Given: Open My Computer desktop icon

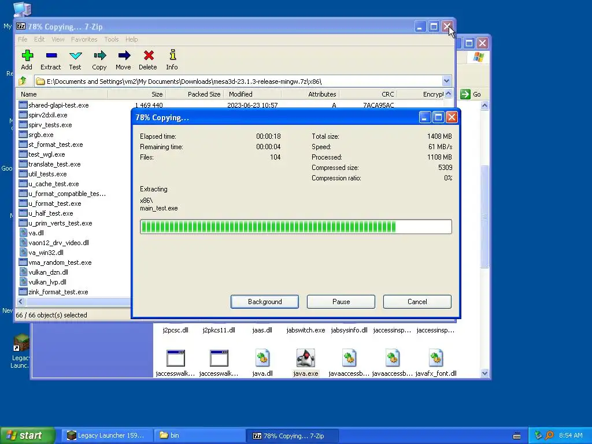Looking at the screenshot, I should click(x=22, y=9).
